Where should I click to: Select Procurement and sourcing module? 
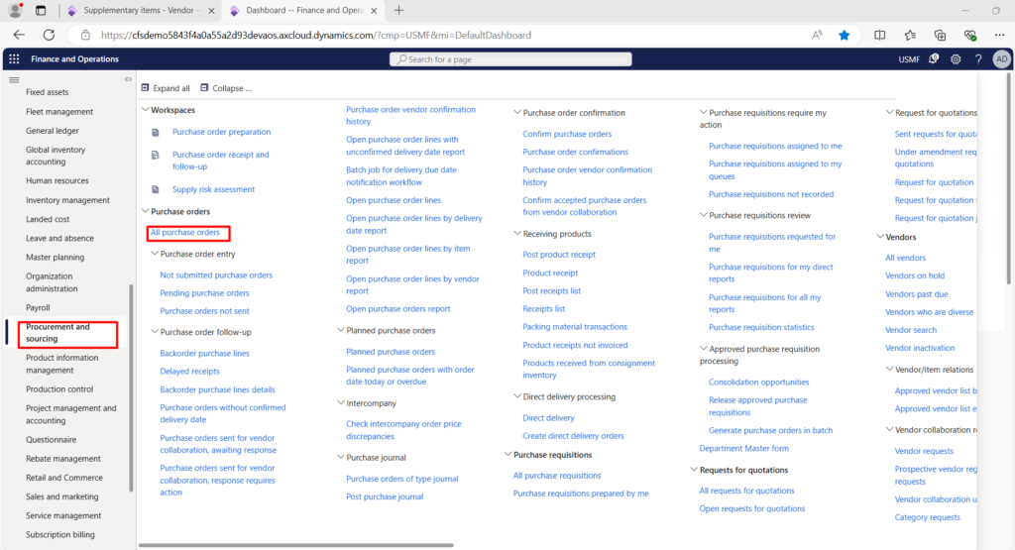click(x=68, y=333)
